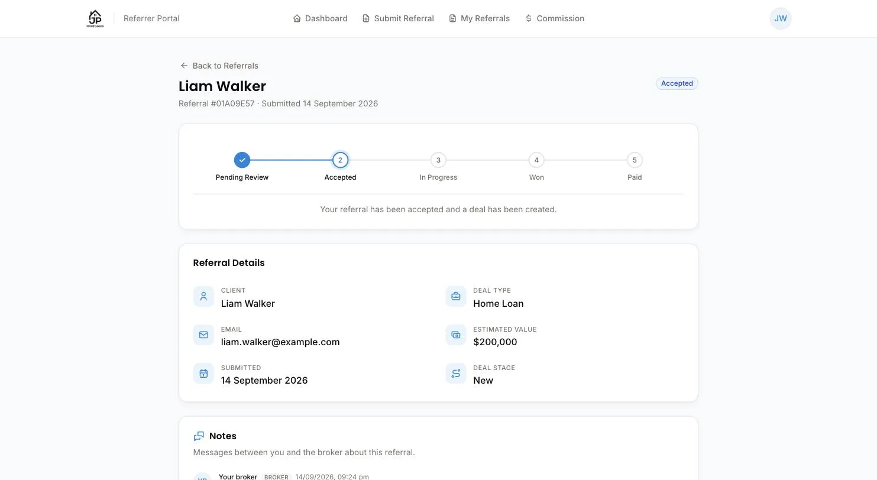Screen dimensions: 877x480
Task: Click the 14 September 2026 submitted value
Action: (264, 380)
